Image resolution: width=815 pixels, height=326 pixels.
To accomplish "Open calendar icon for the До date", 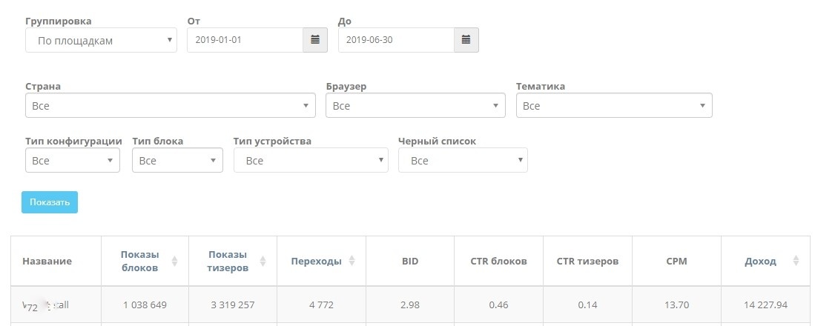I will click(466, 40).
